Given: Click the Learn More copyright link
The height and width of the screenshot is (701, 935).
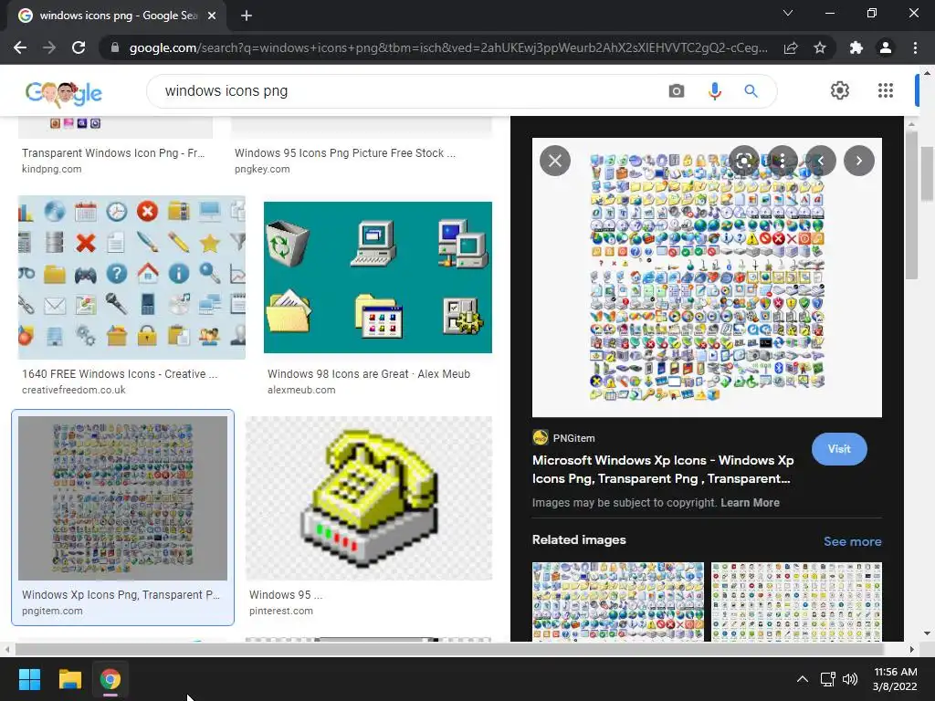Looking at the screenshot, I should (750, 503).
